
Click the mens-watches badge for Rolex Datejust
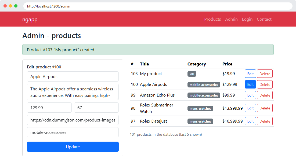[x=200, y=121]
